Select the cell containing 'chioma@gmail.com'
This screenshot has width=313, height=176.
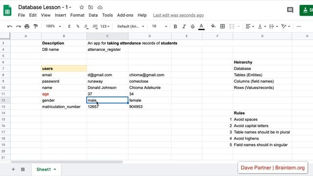(150, 75)
